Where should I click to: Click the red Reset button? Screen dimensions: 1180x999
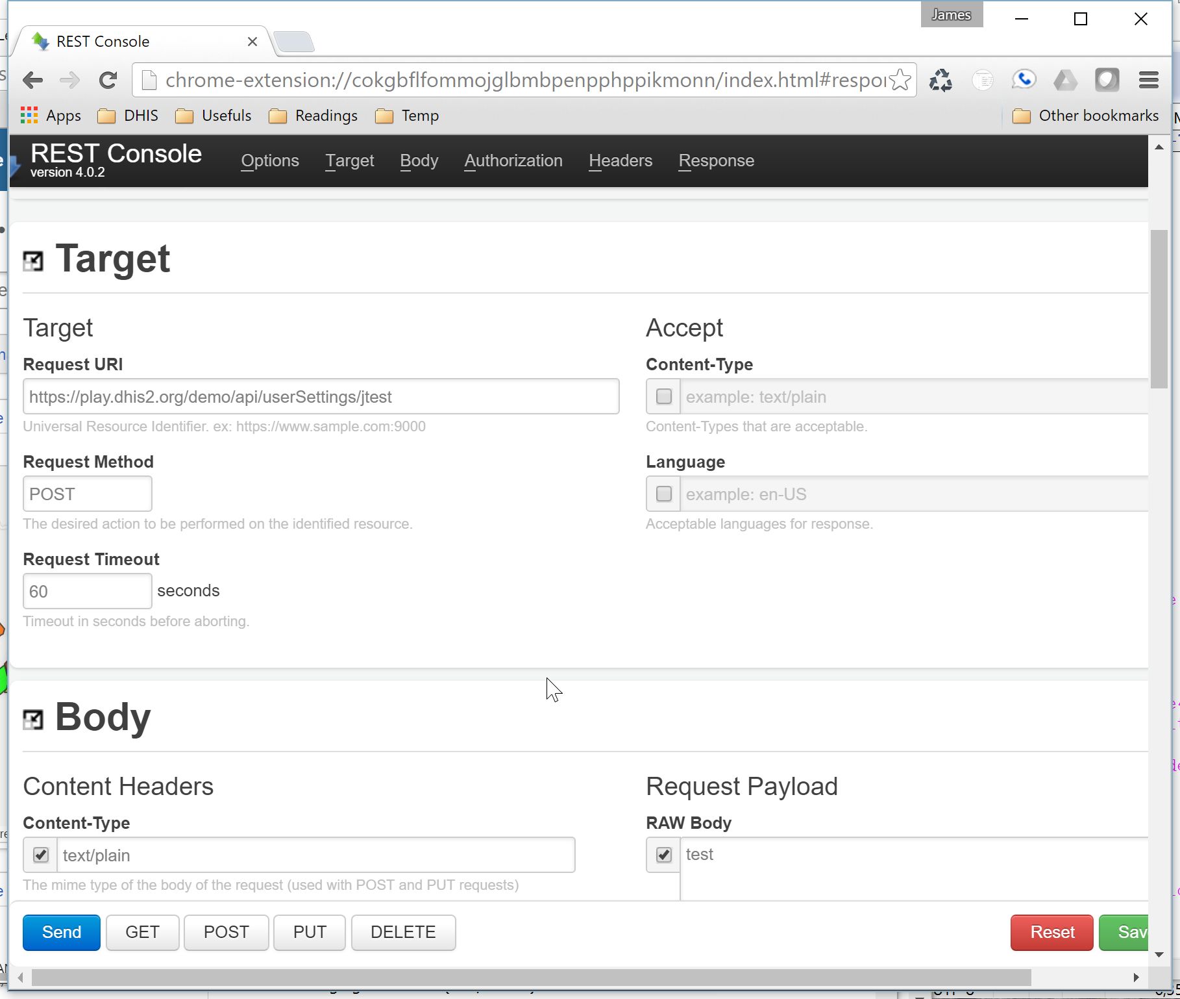pyautogui.click(x=1052, y=932)
